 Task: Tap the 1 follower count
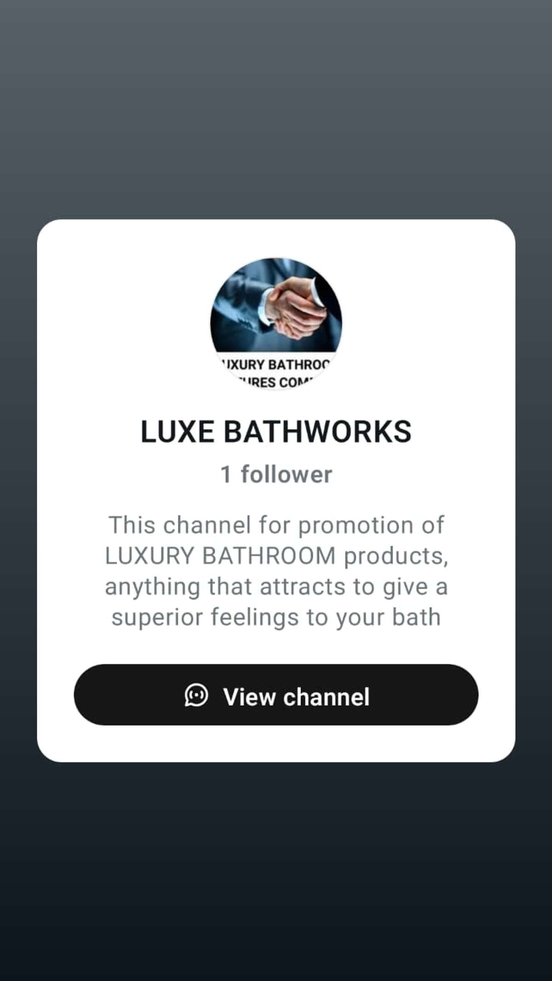pos(276,474)
